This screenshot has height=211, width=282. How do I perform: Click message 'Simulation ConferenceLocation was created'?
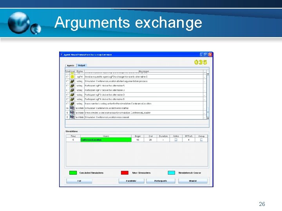[107, 117]
